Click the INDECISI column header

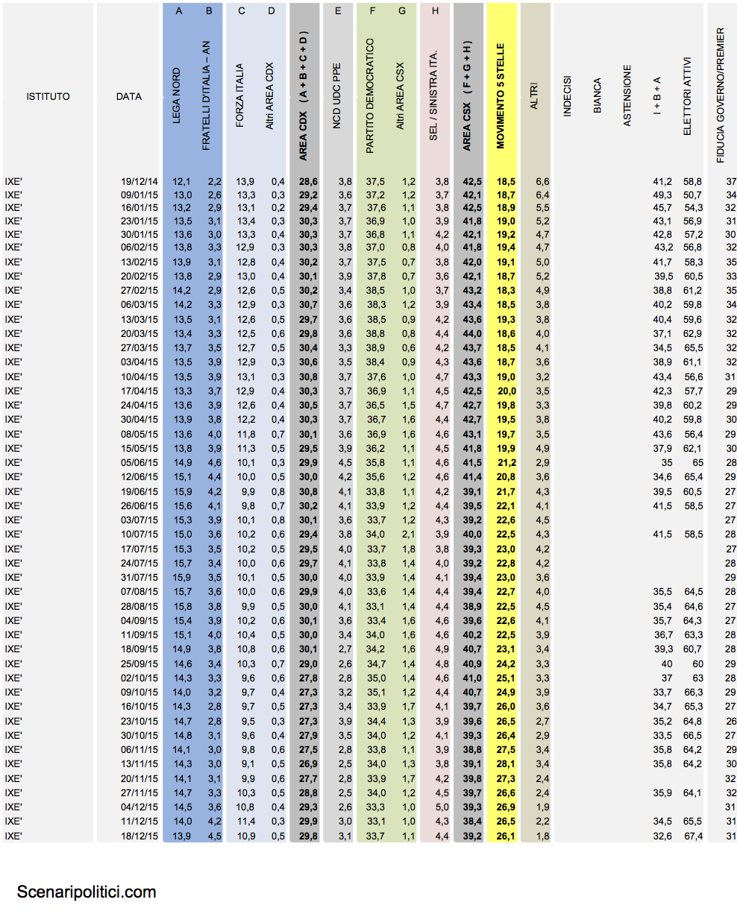[x=568, y=96]
